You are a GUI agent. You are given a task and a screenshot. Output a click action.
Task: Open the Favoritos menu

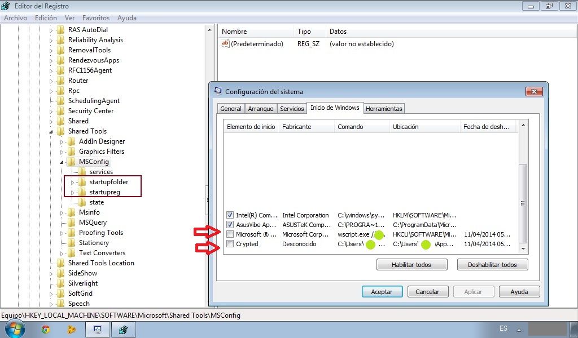[96, 17]
